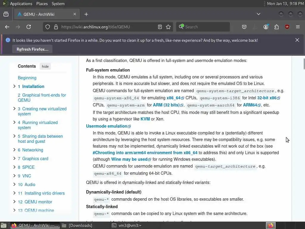Expand Creating new virtualized system section

pos(14,109)
